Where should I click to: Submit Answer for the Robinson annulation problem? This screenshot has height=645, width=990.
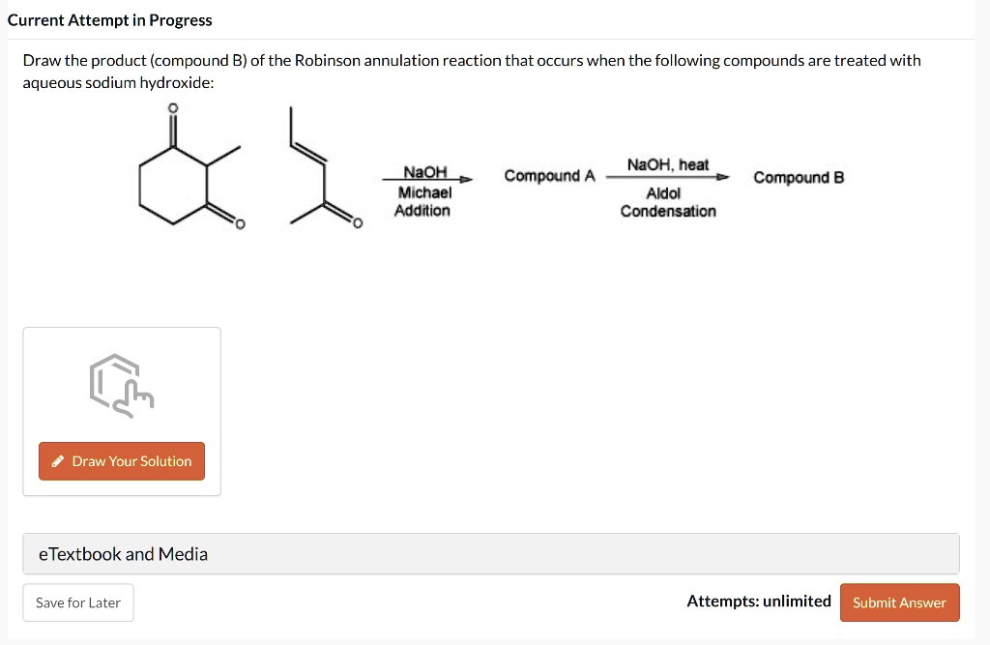899,601
